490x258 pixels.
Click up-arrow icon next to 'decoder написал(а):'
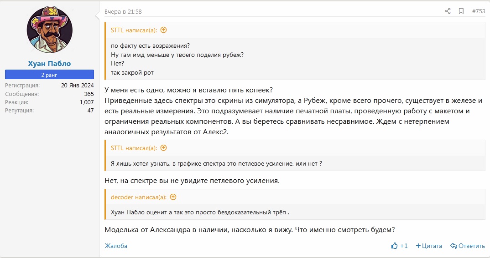(173, 197)
